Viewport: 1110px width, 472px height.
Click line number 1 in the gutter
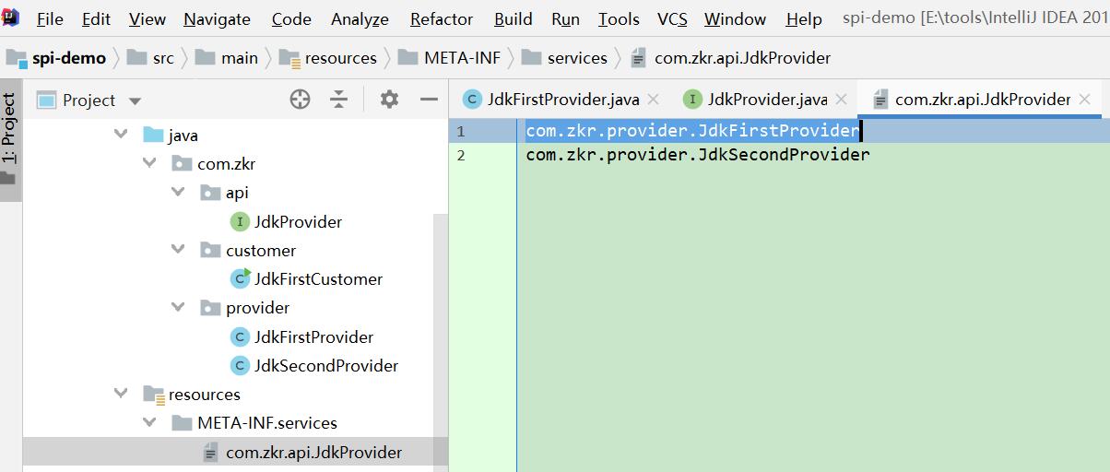[x=461, y=131]
